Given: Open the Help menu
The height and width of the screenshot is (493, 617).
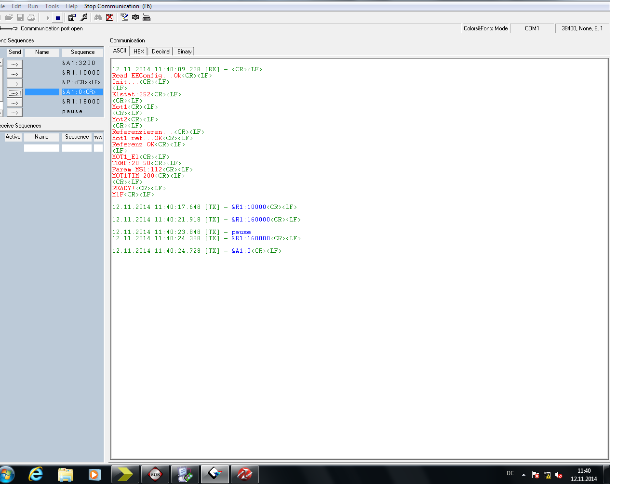Looking at the screenshot, I should (x=71, y=6).
